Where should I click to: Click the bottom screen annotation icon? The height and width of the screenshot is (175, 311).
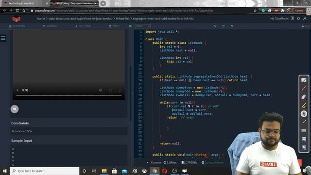tap(304, 147)
